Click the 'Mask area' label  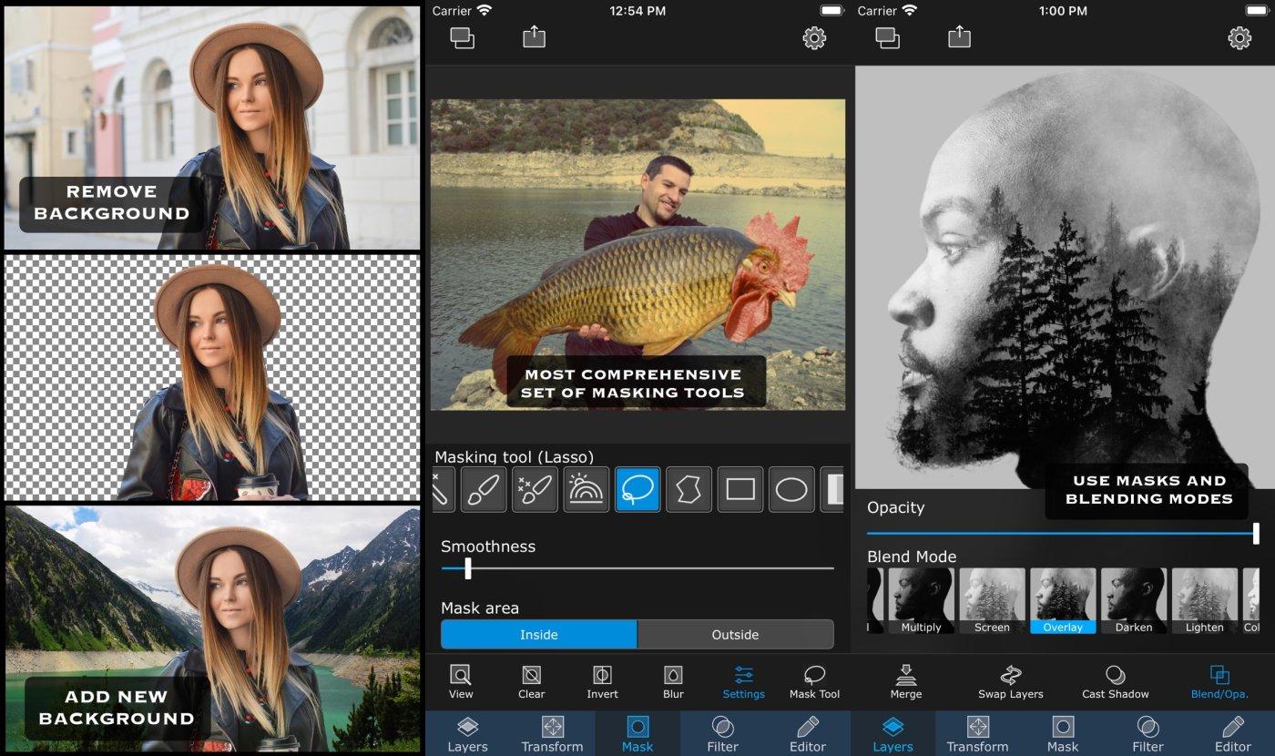coord(480,608)
